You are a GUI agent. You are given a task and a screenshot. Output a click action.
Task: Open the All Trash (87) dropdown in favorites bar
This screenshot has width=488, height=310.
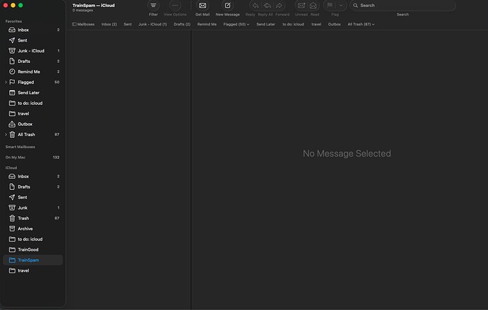pos(361,24)
